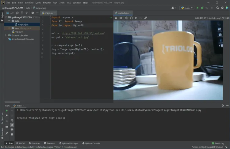Image resolution: width=230 pixels, height=149 pixels.
Task: Rerun main in the Run panel
Action: click(7, 111)
